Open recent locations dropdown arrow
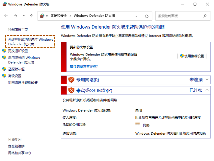The width and height of the screenshot is (214, 161). [23, 16]
